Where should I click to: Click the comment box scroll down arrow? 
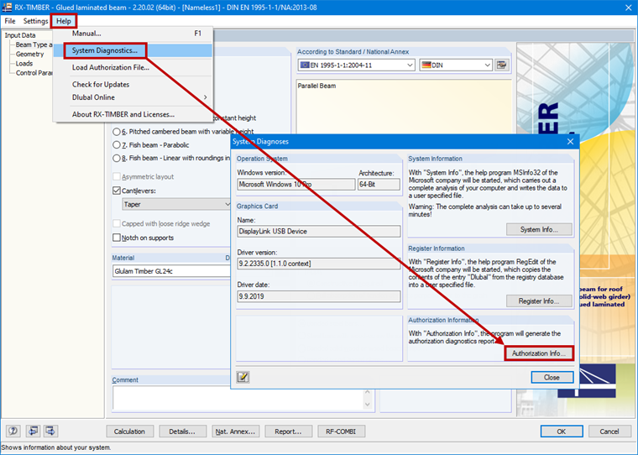click(368, 404)
